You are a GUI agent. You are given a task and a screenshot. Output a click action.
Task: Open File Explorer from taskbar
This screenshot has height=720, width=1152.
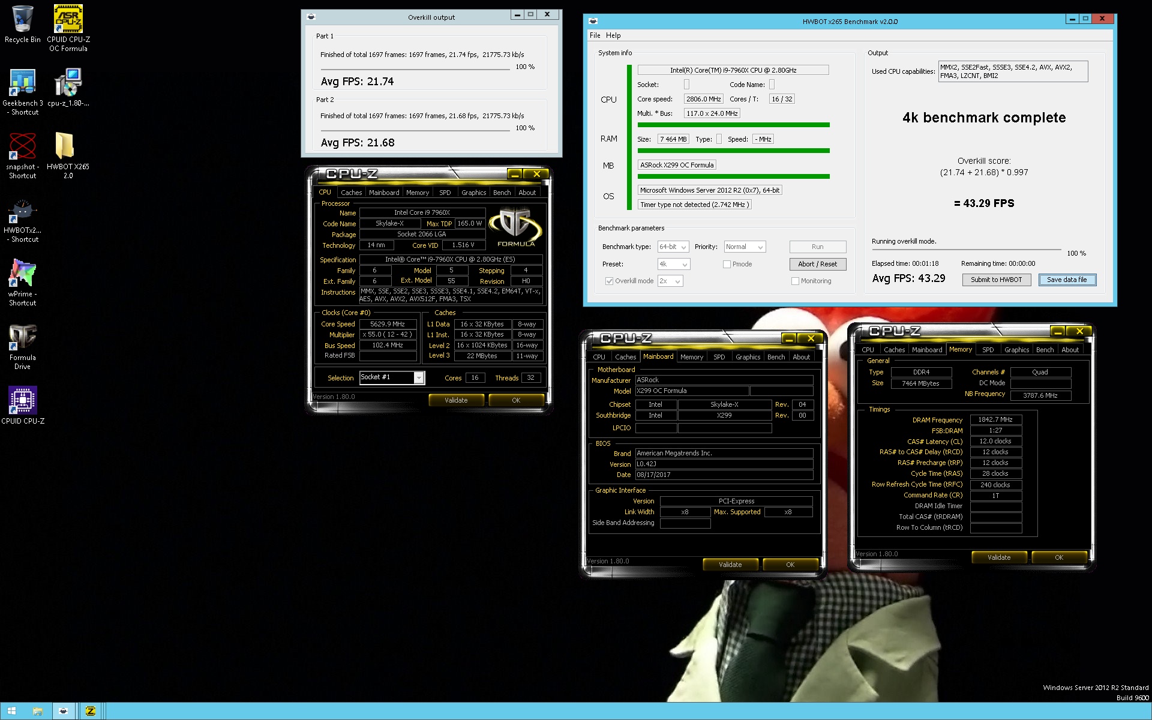pyautogui.click(x=37, y=711)
